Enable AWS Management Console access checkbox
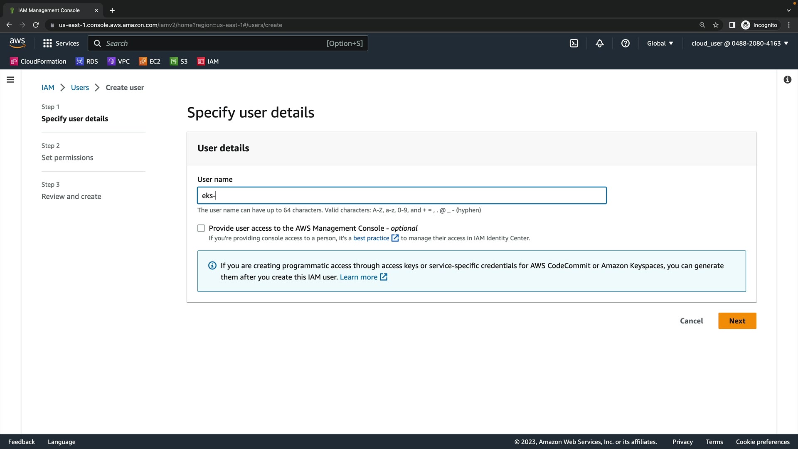Viewport: 798px width, 449px height. pos(201,228)
